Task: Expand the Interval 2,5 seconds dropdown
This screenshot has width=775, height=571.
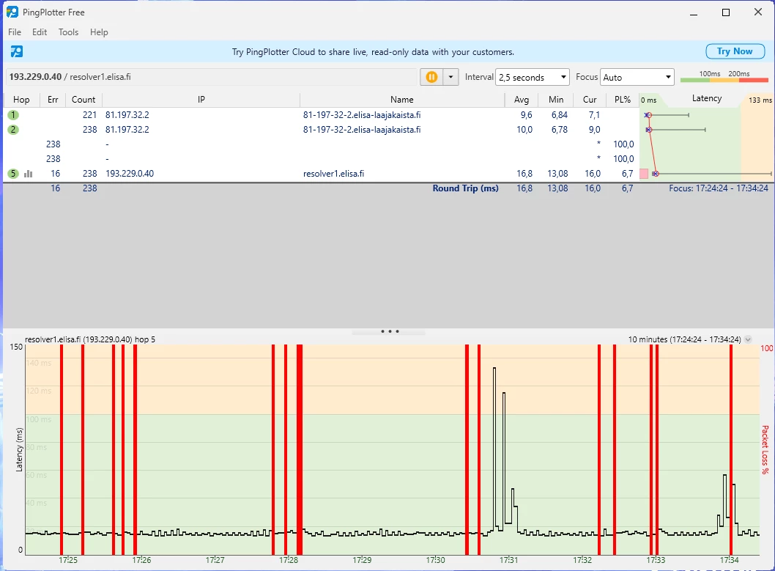Action: coord(533,77)
